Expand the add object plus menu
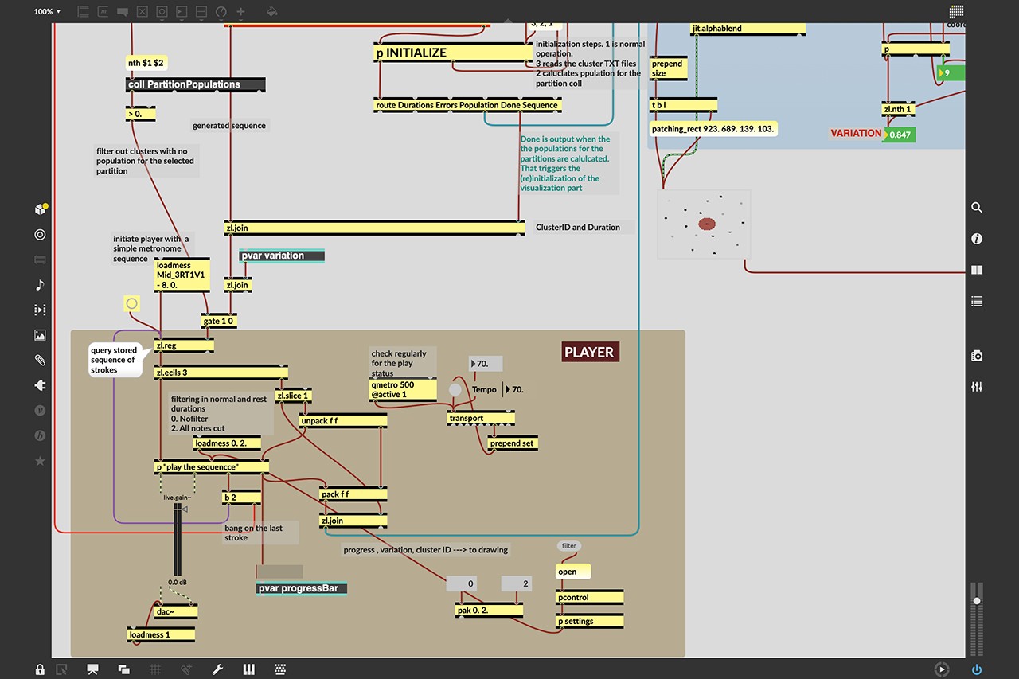The height and width of the screenshot is (679, 1019). 240,12
